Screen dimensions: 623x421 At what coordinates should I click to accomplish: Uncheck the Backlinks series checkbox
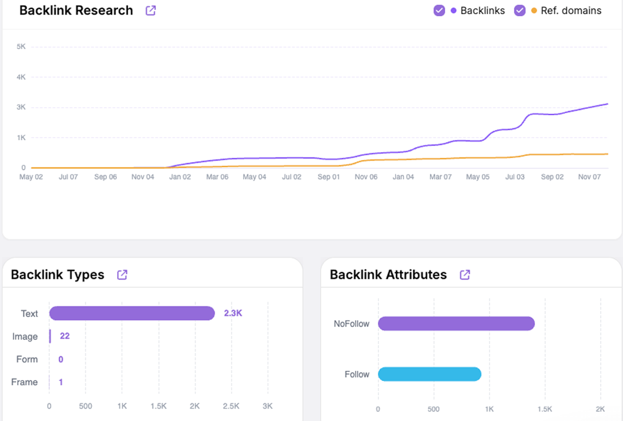tap(439, 10)
